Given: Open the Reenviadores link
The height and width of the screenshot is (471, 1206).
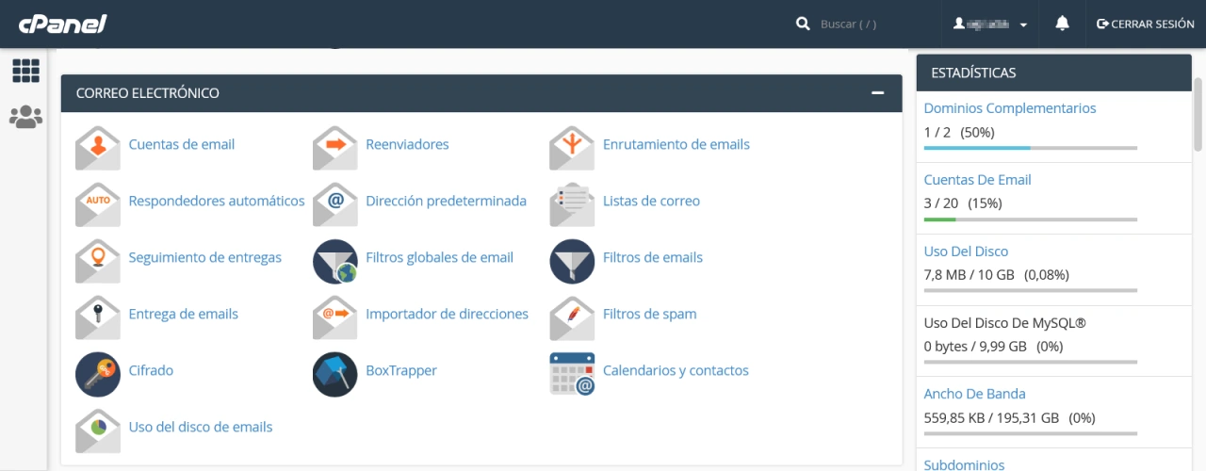Looking at the screenshot, I should [407, 144].
